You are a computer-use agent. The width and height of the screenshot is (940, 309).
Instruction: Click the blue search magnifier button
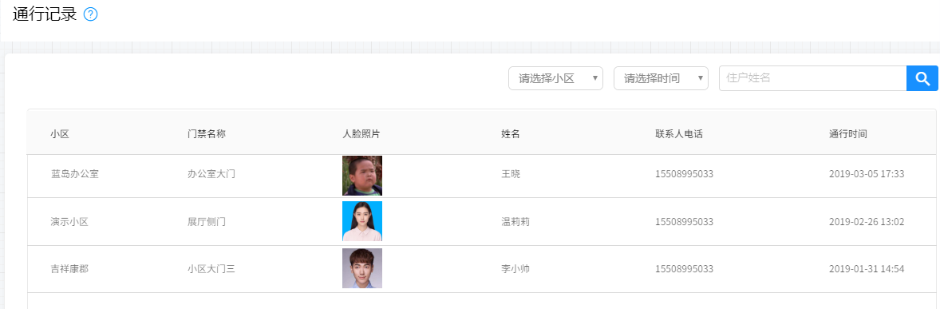click(922, 78)
